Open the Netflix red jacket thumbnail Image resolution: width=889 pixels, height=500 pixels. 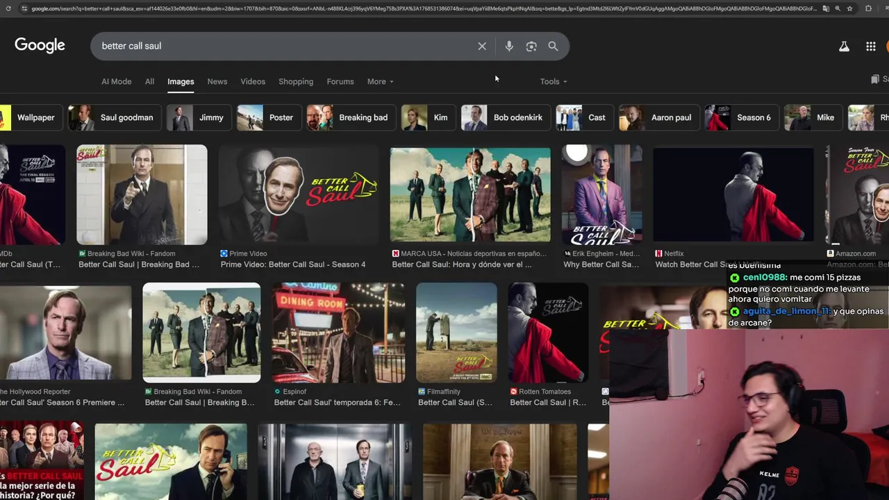point(733,195)
